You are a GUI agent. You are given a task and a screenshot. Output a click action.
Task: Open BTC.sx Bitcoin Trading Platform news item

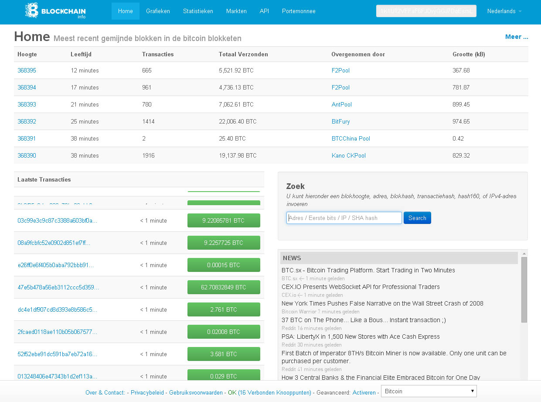[x=368, y=270]
